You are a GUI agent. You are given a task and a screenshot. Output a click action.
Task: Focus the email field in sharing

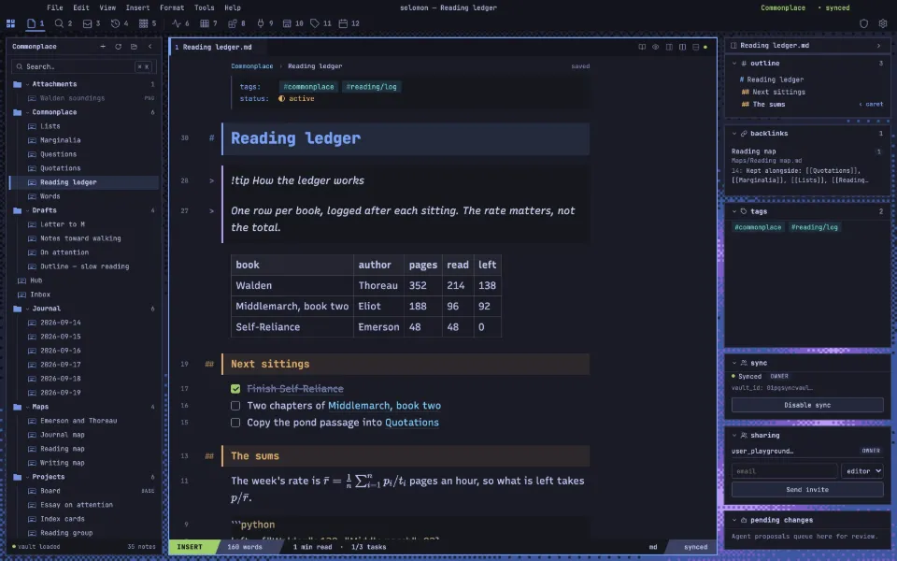[x=784, y=471]
